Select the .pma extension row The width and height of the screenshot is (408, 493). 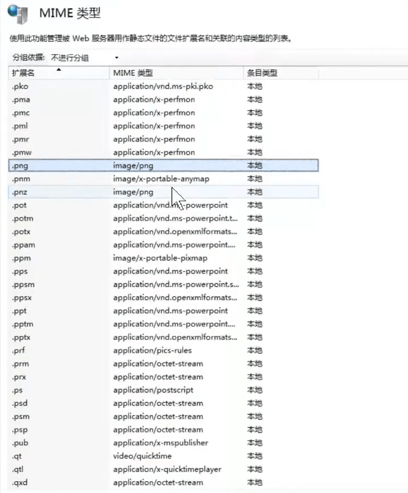tap(163, 99)
